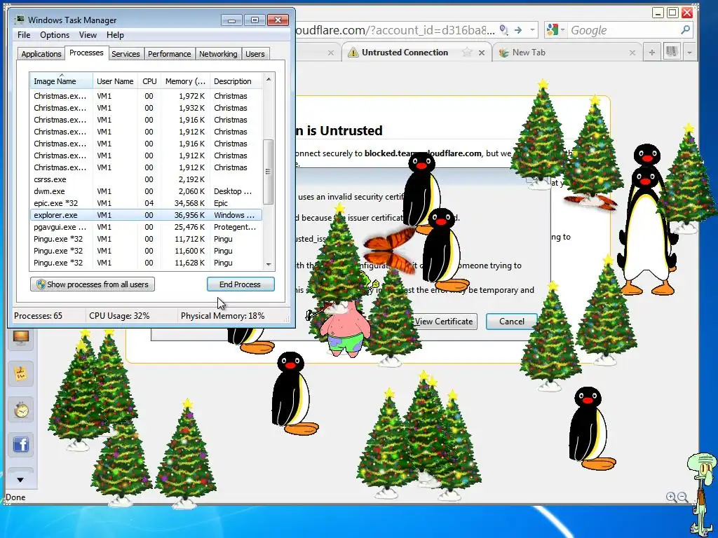Click the browser address bar URL field
718x538 pixels.
click(x=395, y=30)
